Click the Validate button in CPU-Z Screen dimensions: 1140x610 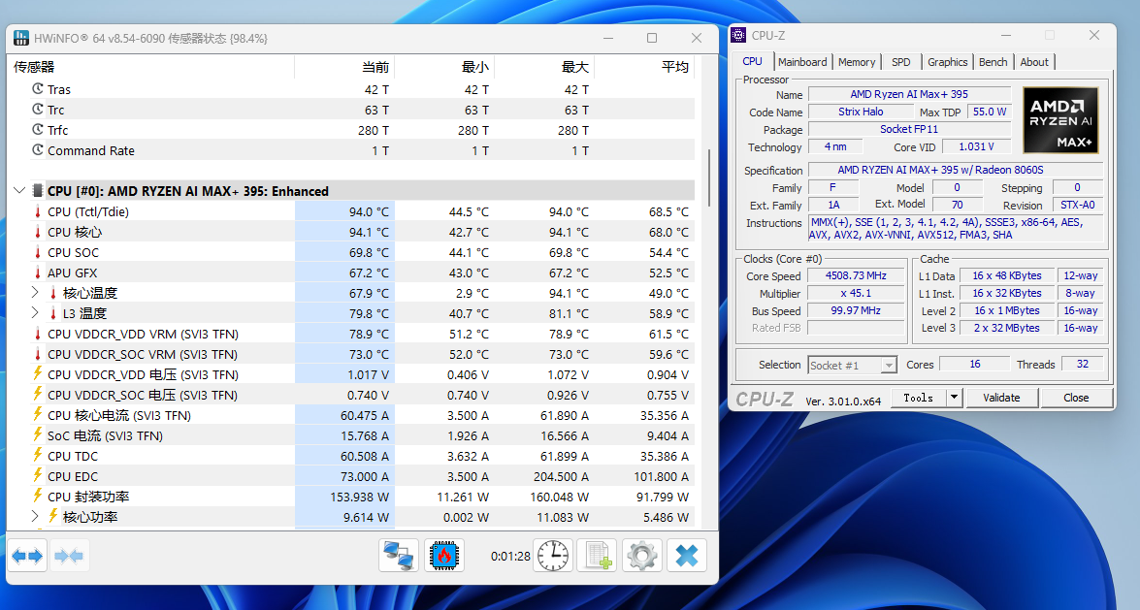1001,398
